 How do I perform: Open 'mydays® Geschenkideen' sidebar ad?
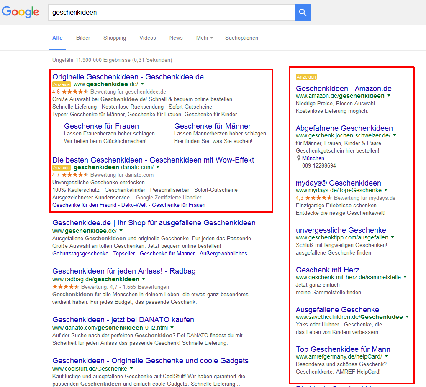pyautogui.click(x=339, y=183)
